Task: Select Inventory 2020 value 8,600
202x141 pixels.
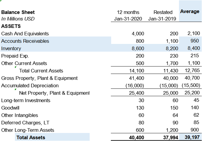Action: point(138,48)
